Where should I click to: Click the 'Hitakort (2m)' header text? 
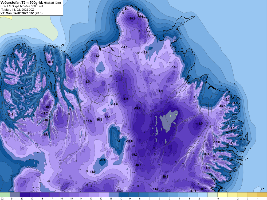52,3
